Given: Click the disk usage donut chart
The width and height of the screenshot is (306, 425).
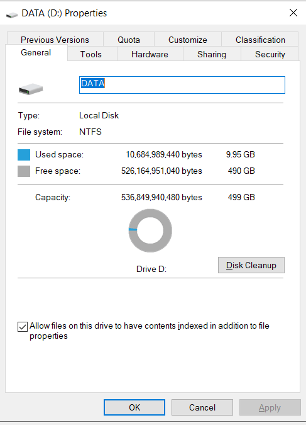Looking at the screenshot, I should click(150, 230).
